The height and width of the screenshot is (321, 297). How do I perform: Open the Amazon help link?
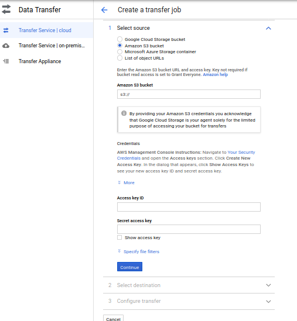[215, 74]
